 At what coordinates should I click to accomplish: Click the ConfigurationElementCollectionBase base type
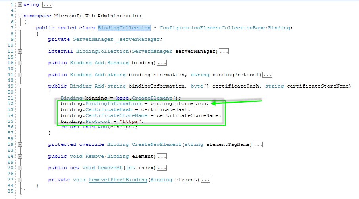click(212, 28)
